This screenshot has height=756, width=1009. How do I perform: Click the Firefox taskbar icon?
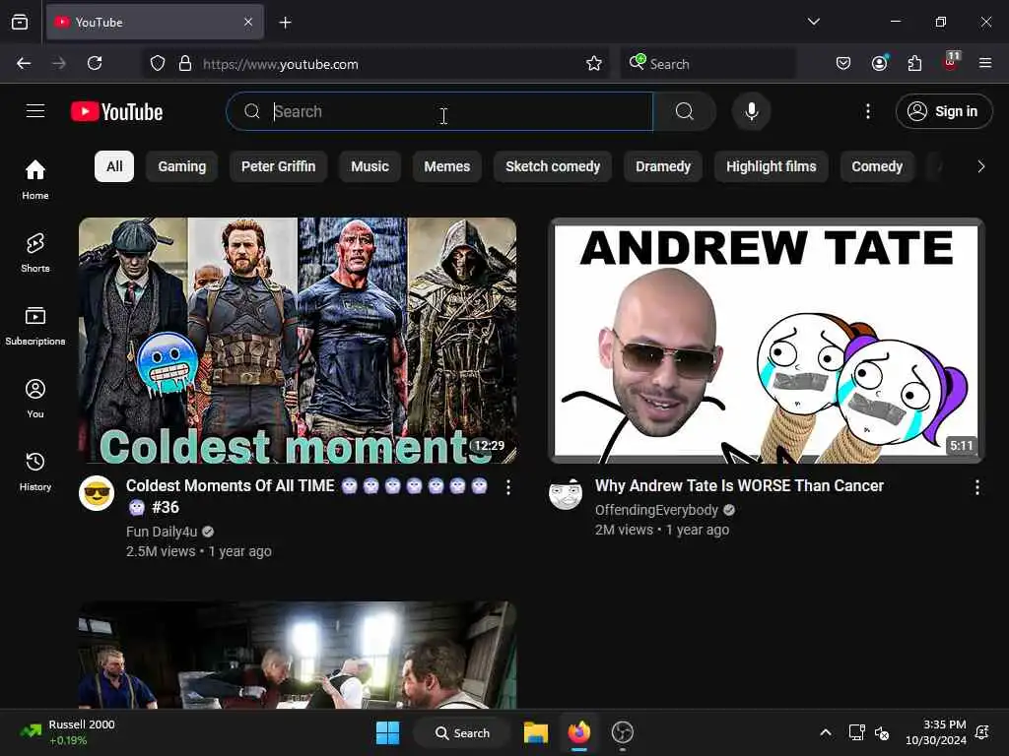click(x=579, y=732)
